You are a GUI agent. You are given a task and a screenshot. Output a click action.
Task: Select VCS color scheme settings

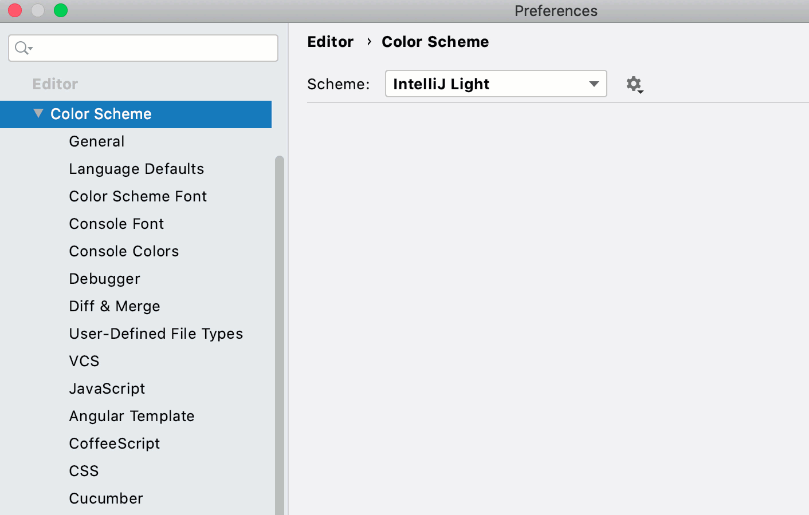pyautogui.click(x=84, y=360)
